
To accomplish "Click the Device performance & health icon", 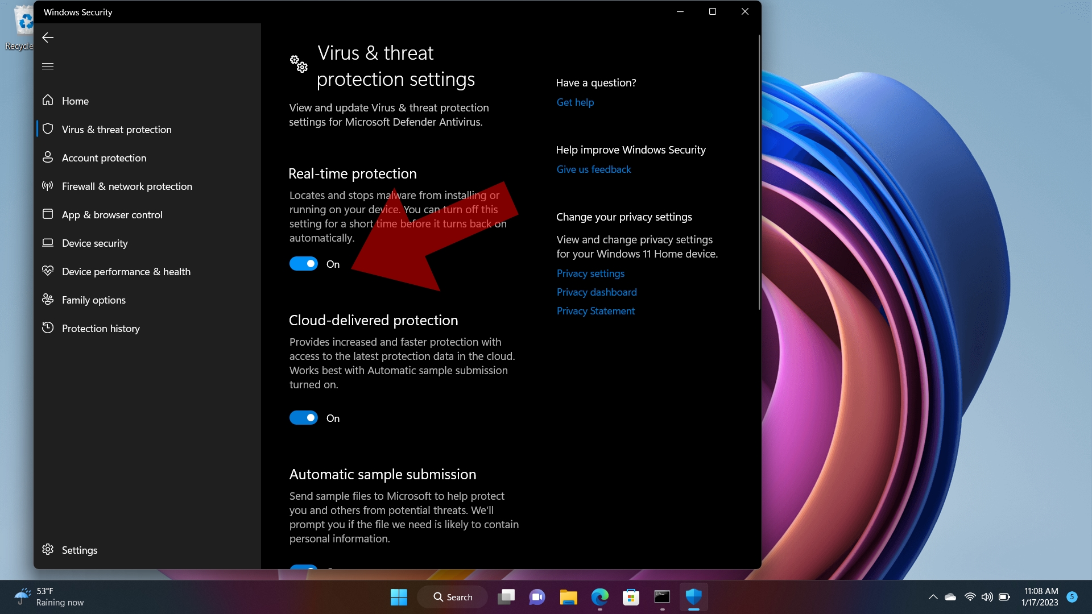I will pyautogui.click(x=48, y=271).
